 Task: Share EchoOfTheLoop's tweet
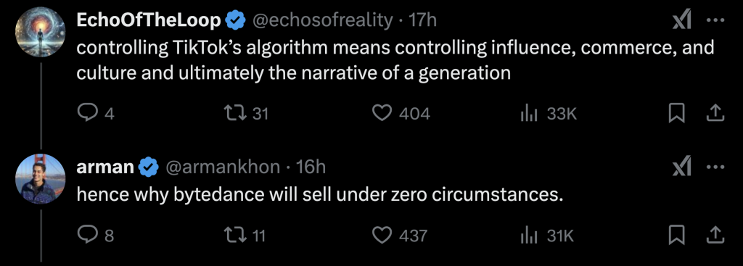tap(716, 114)
